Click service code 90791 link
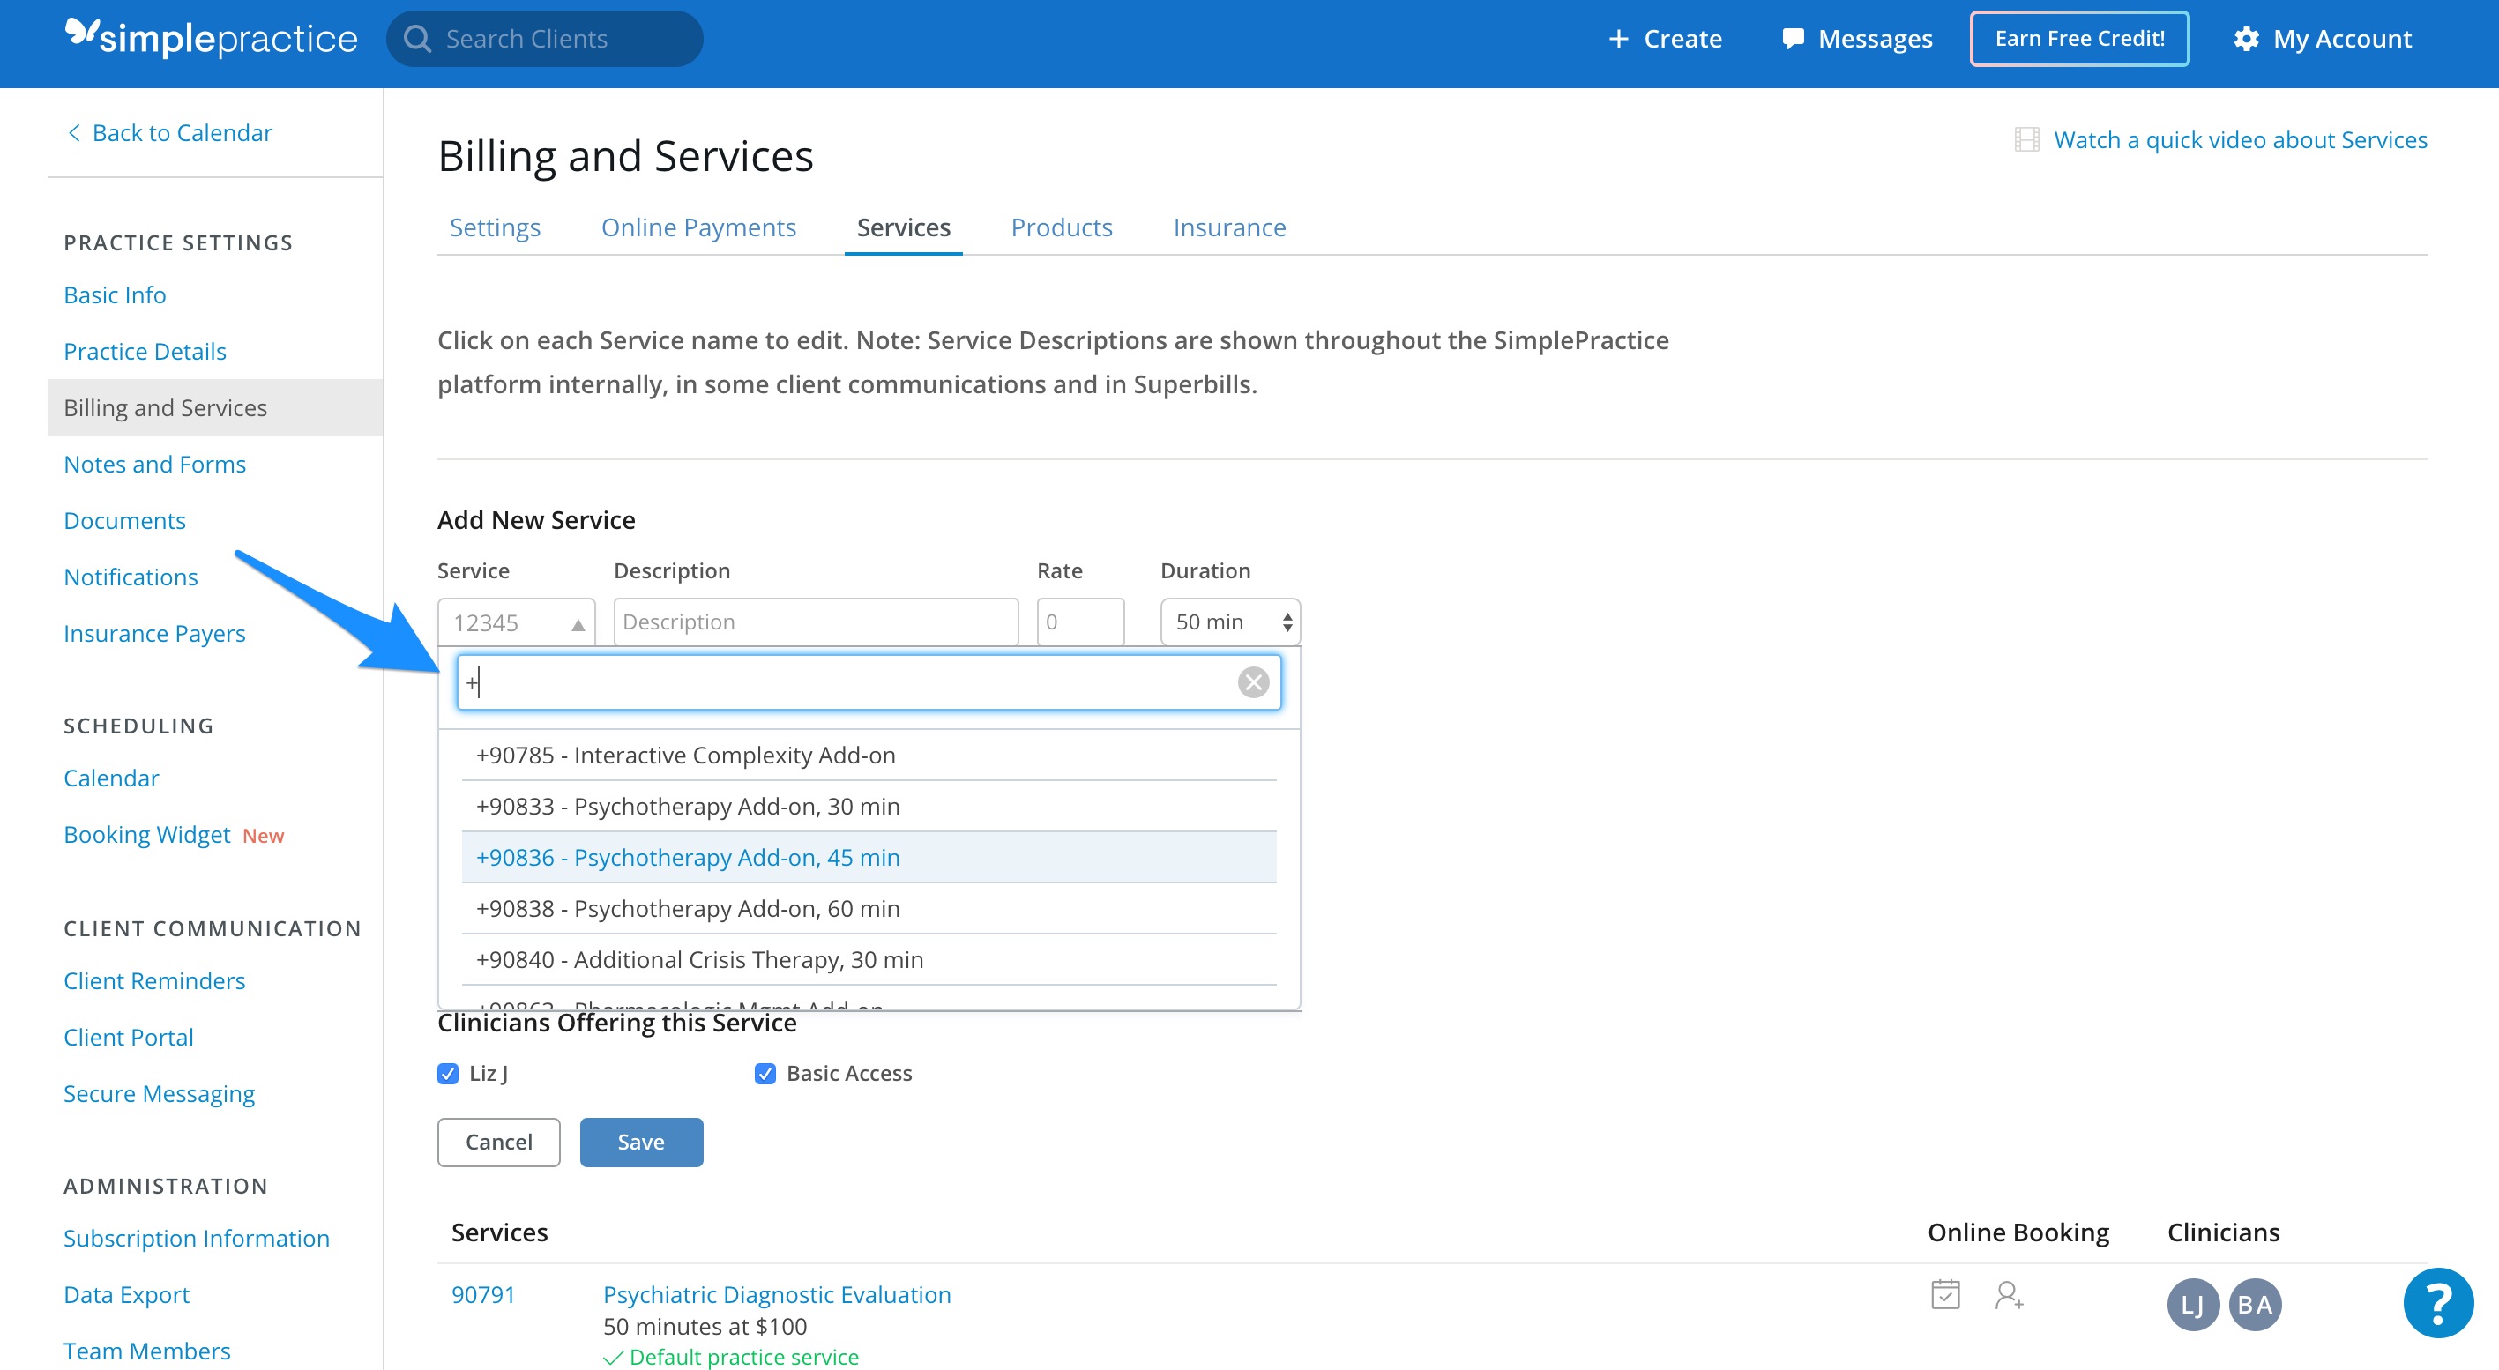The height and width of the screenshot is (1370, 2499). coord(483,1294)
